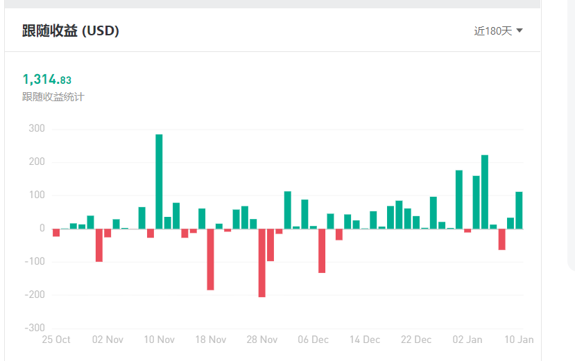Click the 300 y-axis label
This screenshot has height=361, width=575.
click(37, 128)
